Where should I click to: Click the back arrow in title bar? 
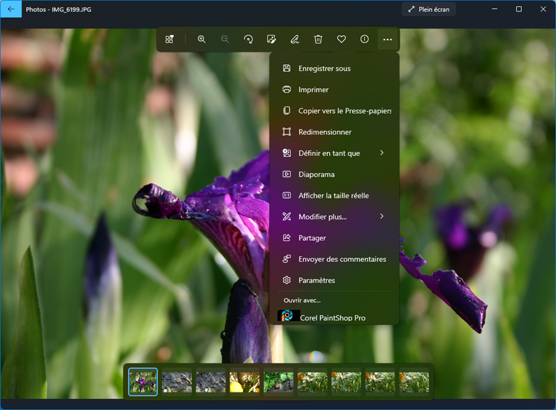click(11, 9)
